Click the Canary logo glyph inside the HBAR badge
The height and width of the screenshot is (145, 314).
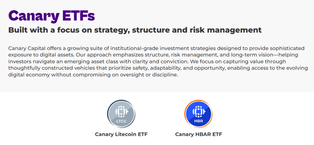[x=198, y=112]
